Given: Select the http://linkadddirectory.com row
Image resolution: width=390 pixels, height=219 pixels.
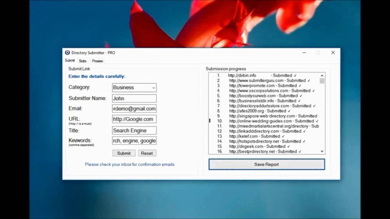Looking at the screenshot, I should pyautogui.click(x=264, y=131).
